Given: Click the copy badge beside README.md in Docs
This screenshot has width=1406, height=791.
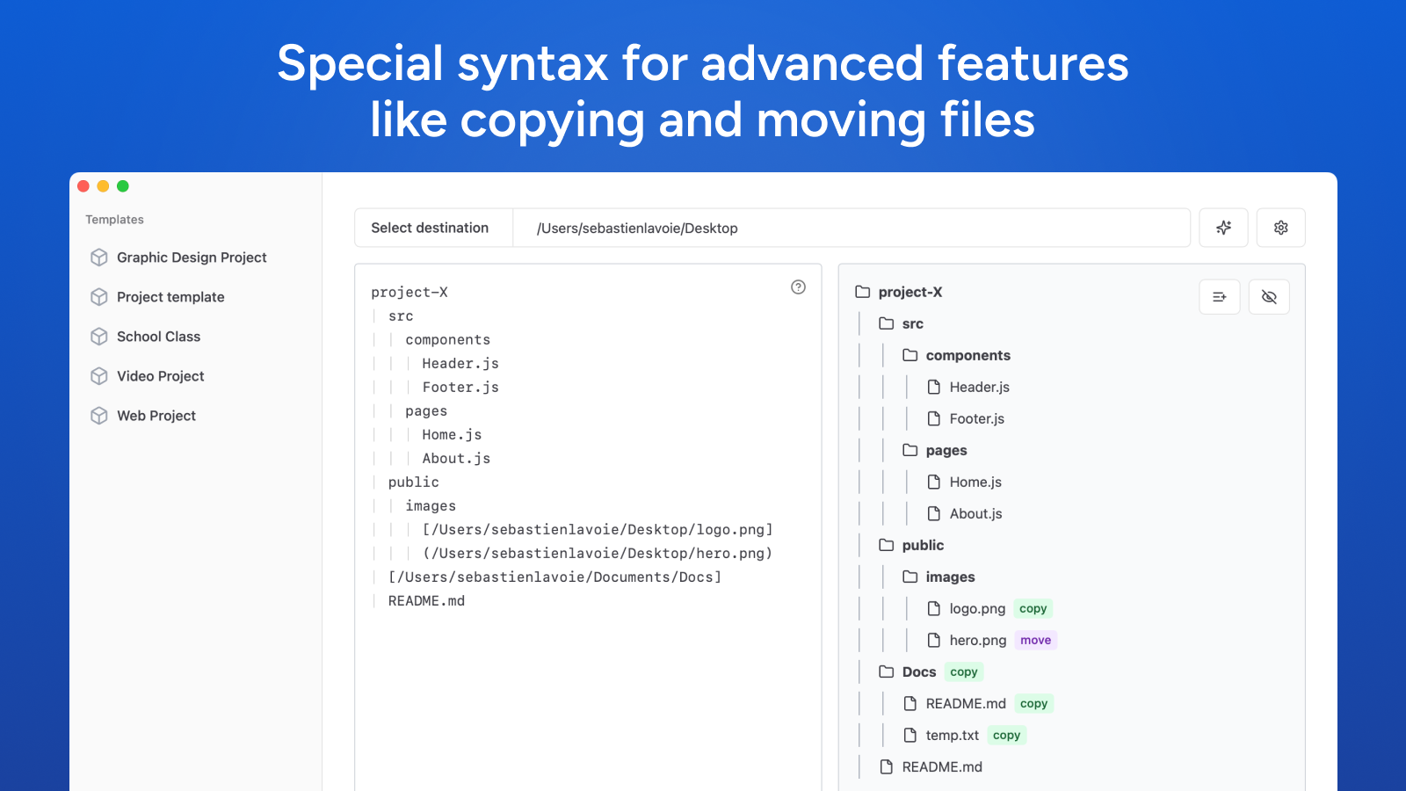Looking at the screenshot, I should pyautogui.click(x=1033, y=703).
